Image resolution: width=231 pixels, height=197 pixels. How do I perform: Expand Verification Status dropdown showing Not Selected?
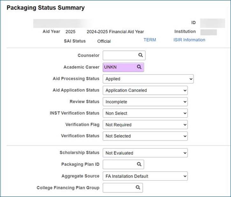tap(145, 136)
